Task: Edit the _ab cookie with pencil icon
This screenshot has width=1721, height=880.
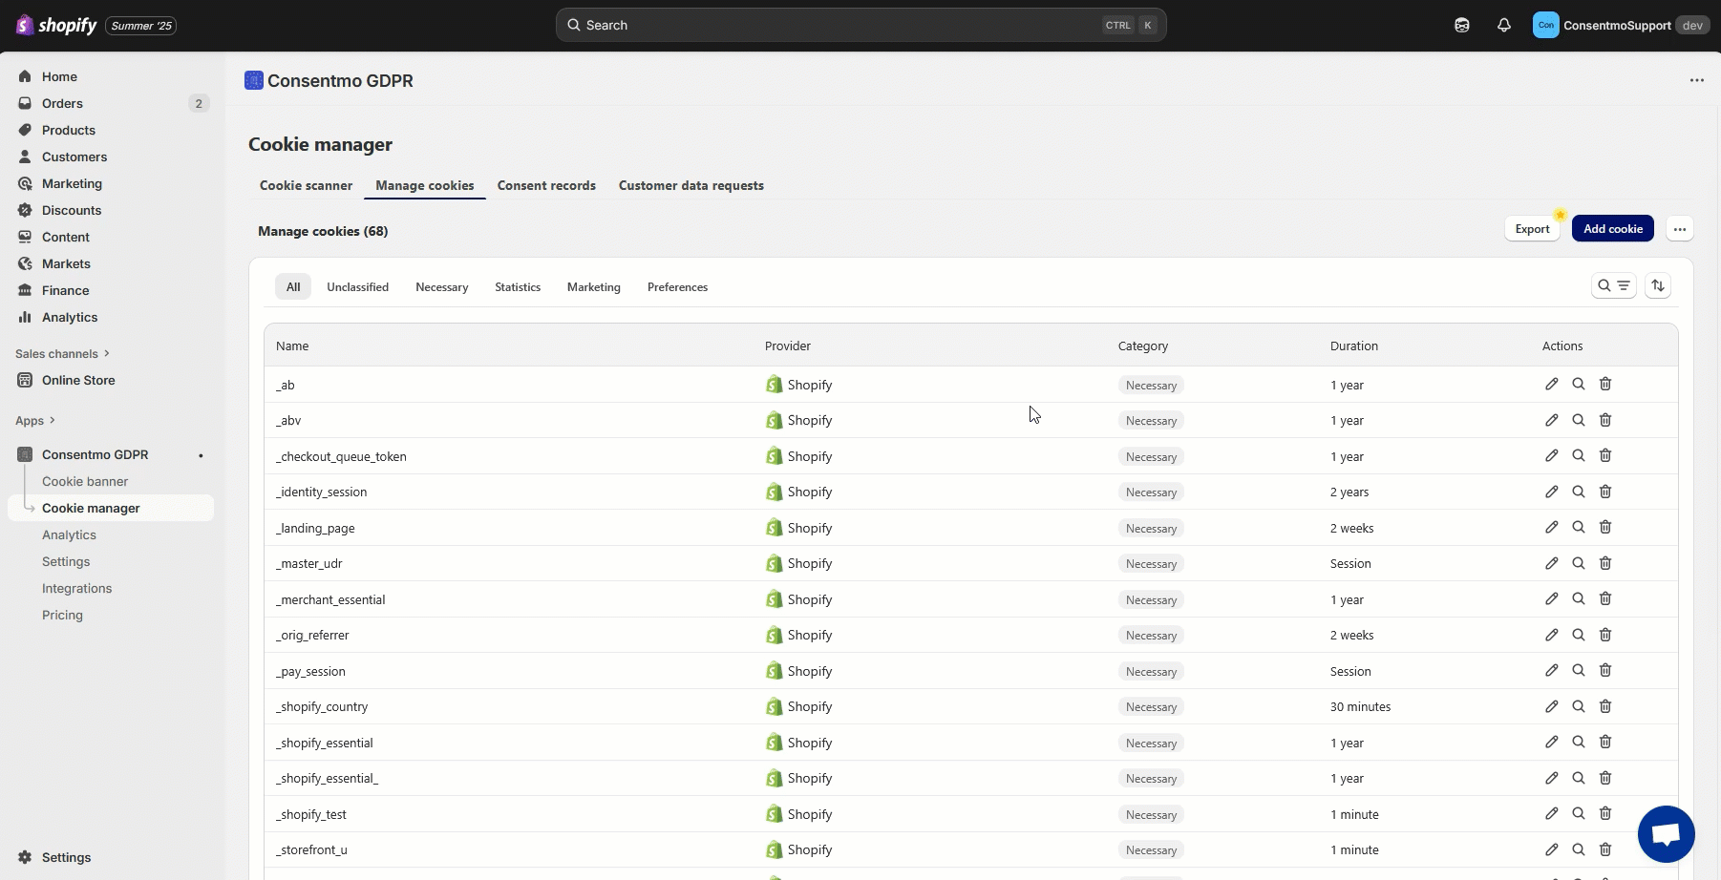Action: (x=1552, y=384)
